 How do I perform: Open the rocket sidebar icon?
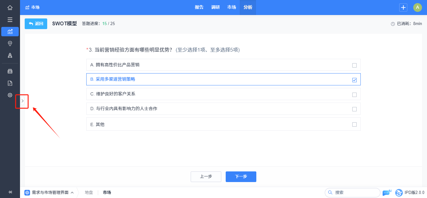point(10,55)
